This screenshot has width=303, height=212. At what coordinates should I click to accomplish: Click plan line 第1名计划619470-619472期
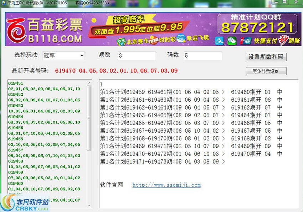click(191, 154)
